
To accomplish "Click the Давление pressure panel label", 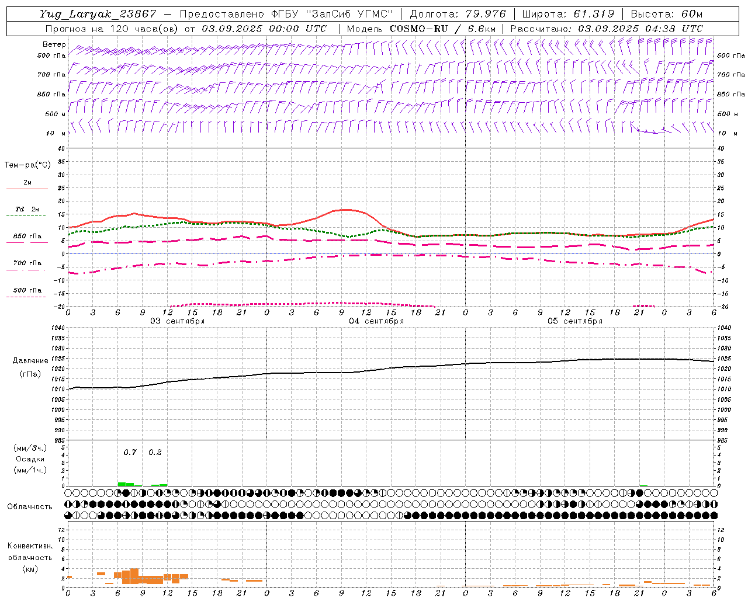I will coord(30,361).
